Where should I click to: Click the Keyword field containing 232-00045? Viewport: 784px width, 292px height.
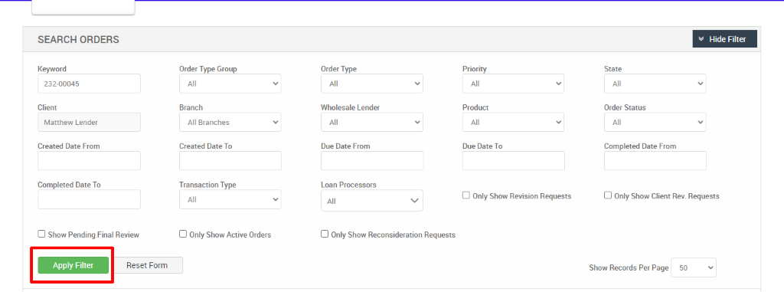pyautogui.click(x=89, y=84)
